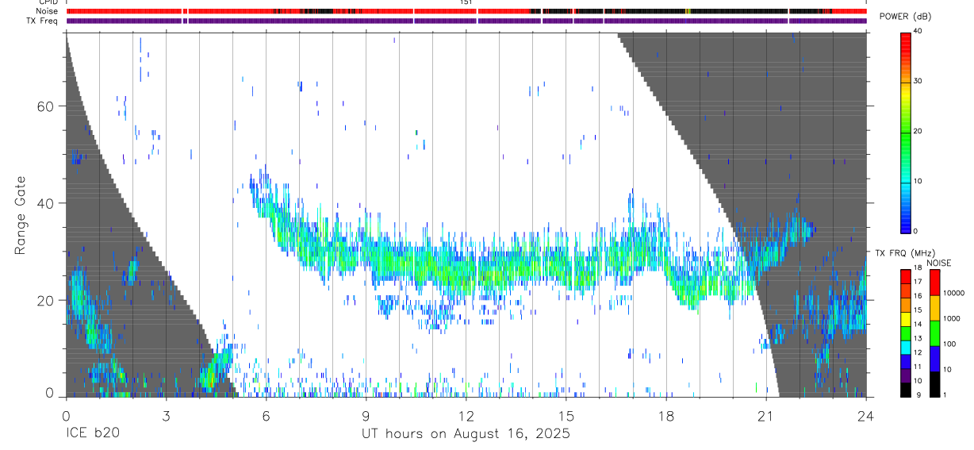Pick the red 17–18 MHz TX frequency swatch

point(905,277)
